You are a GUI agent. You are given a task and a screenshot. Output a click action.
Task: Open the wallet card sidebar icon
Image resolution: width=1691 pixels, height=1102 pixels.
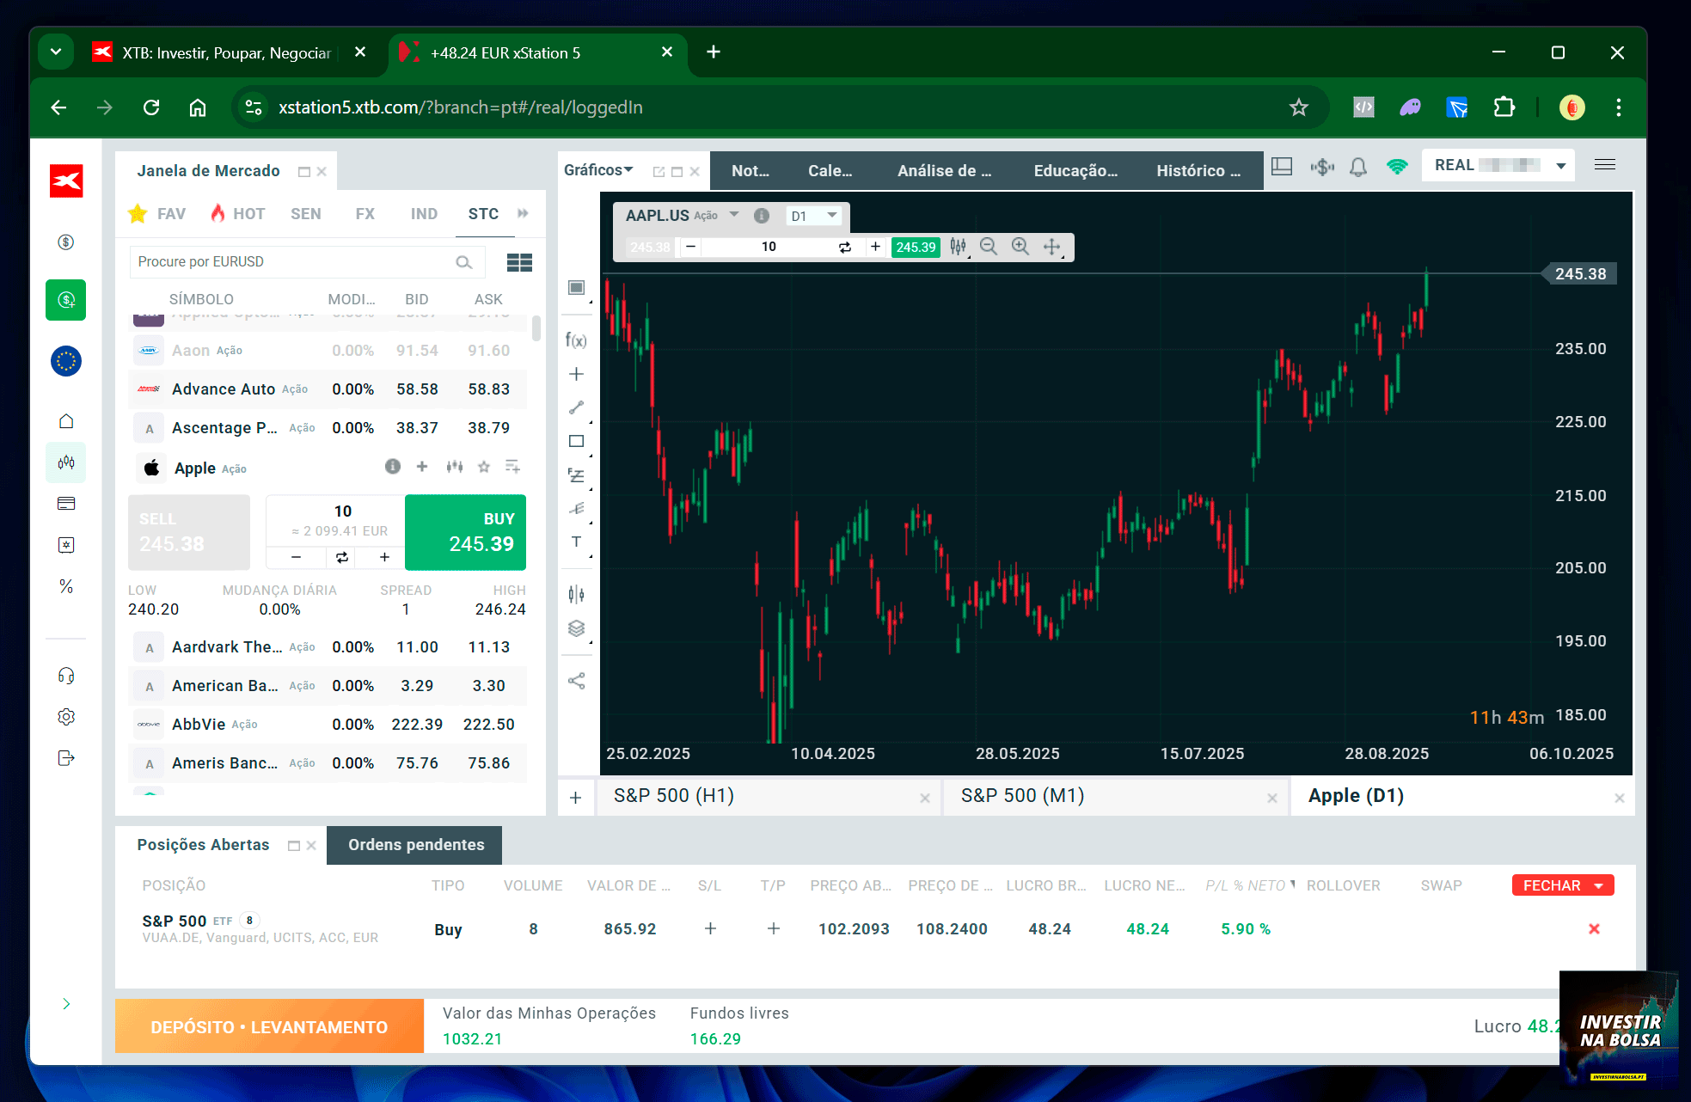66,504
